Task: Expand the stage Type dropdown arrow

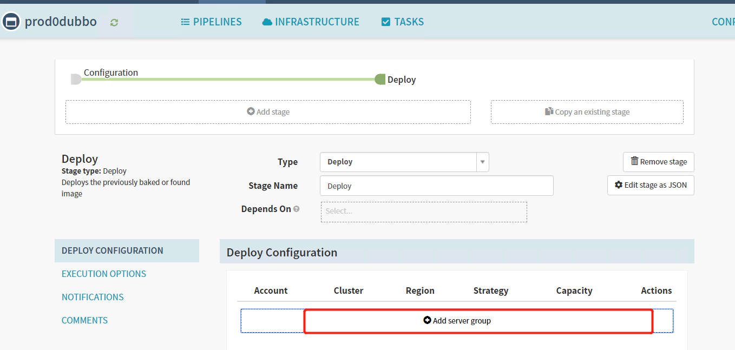Action: (x=482, y=162)
